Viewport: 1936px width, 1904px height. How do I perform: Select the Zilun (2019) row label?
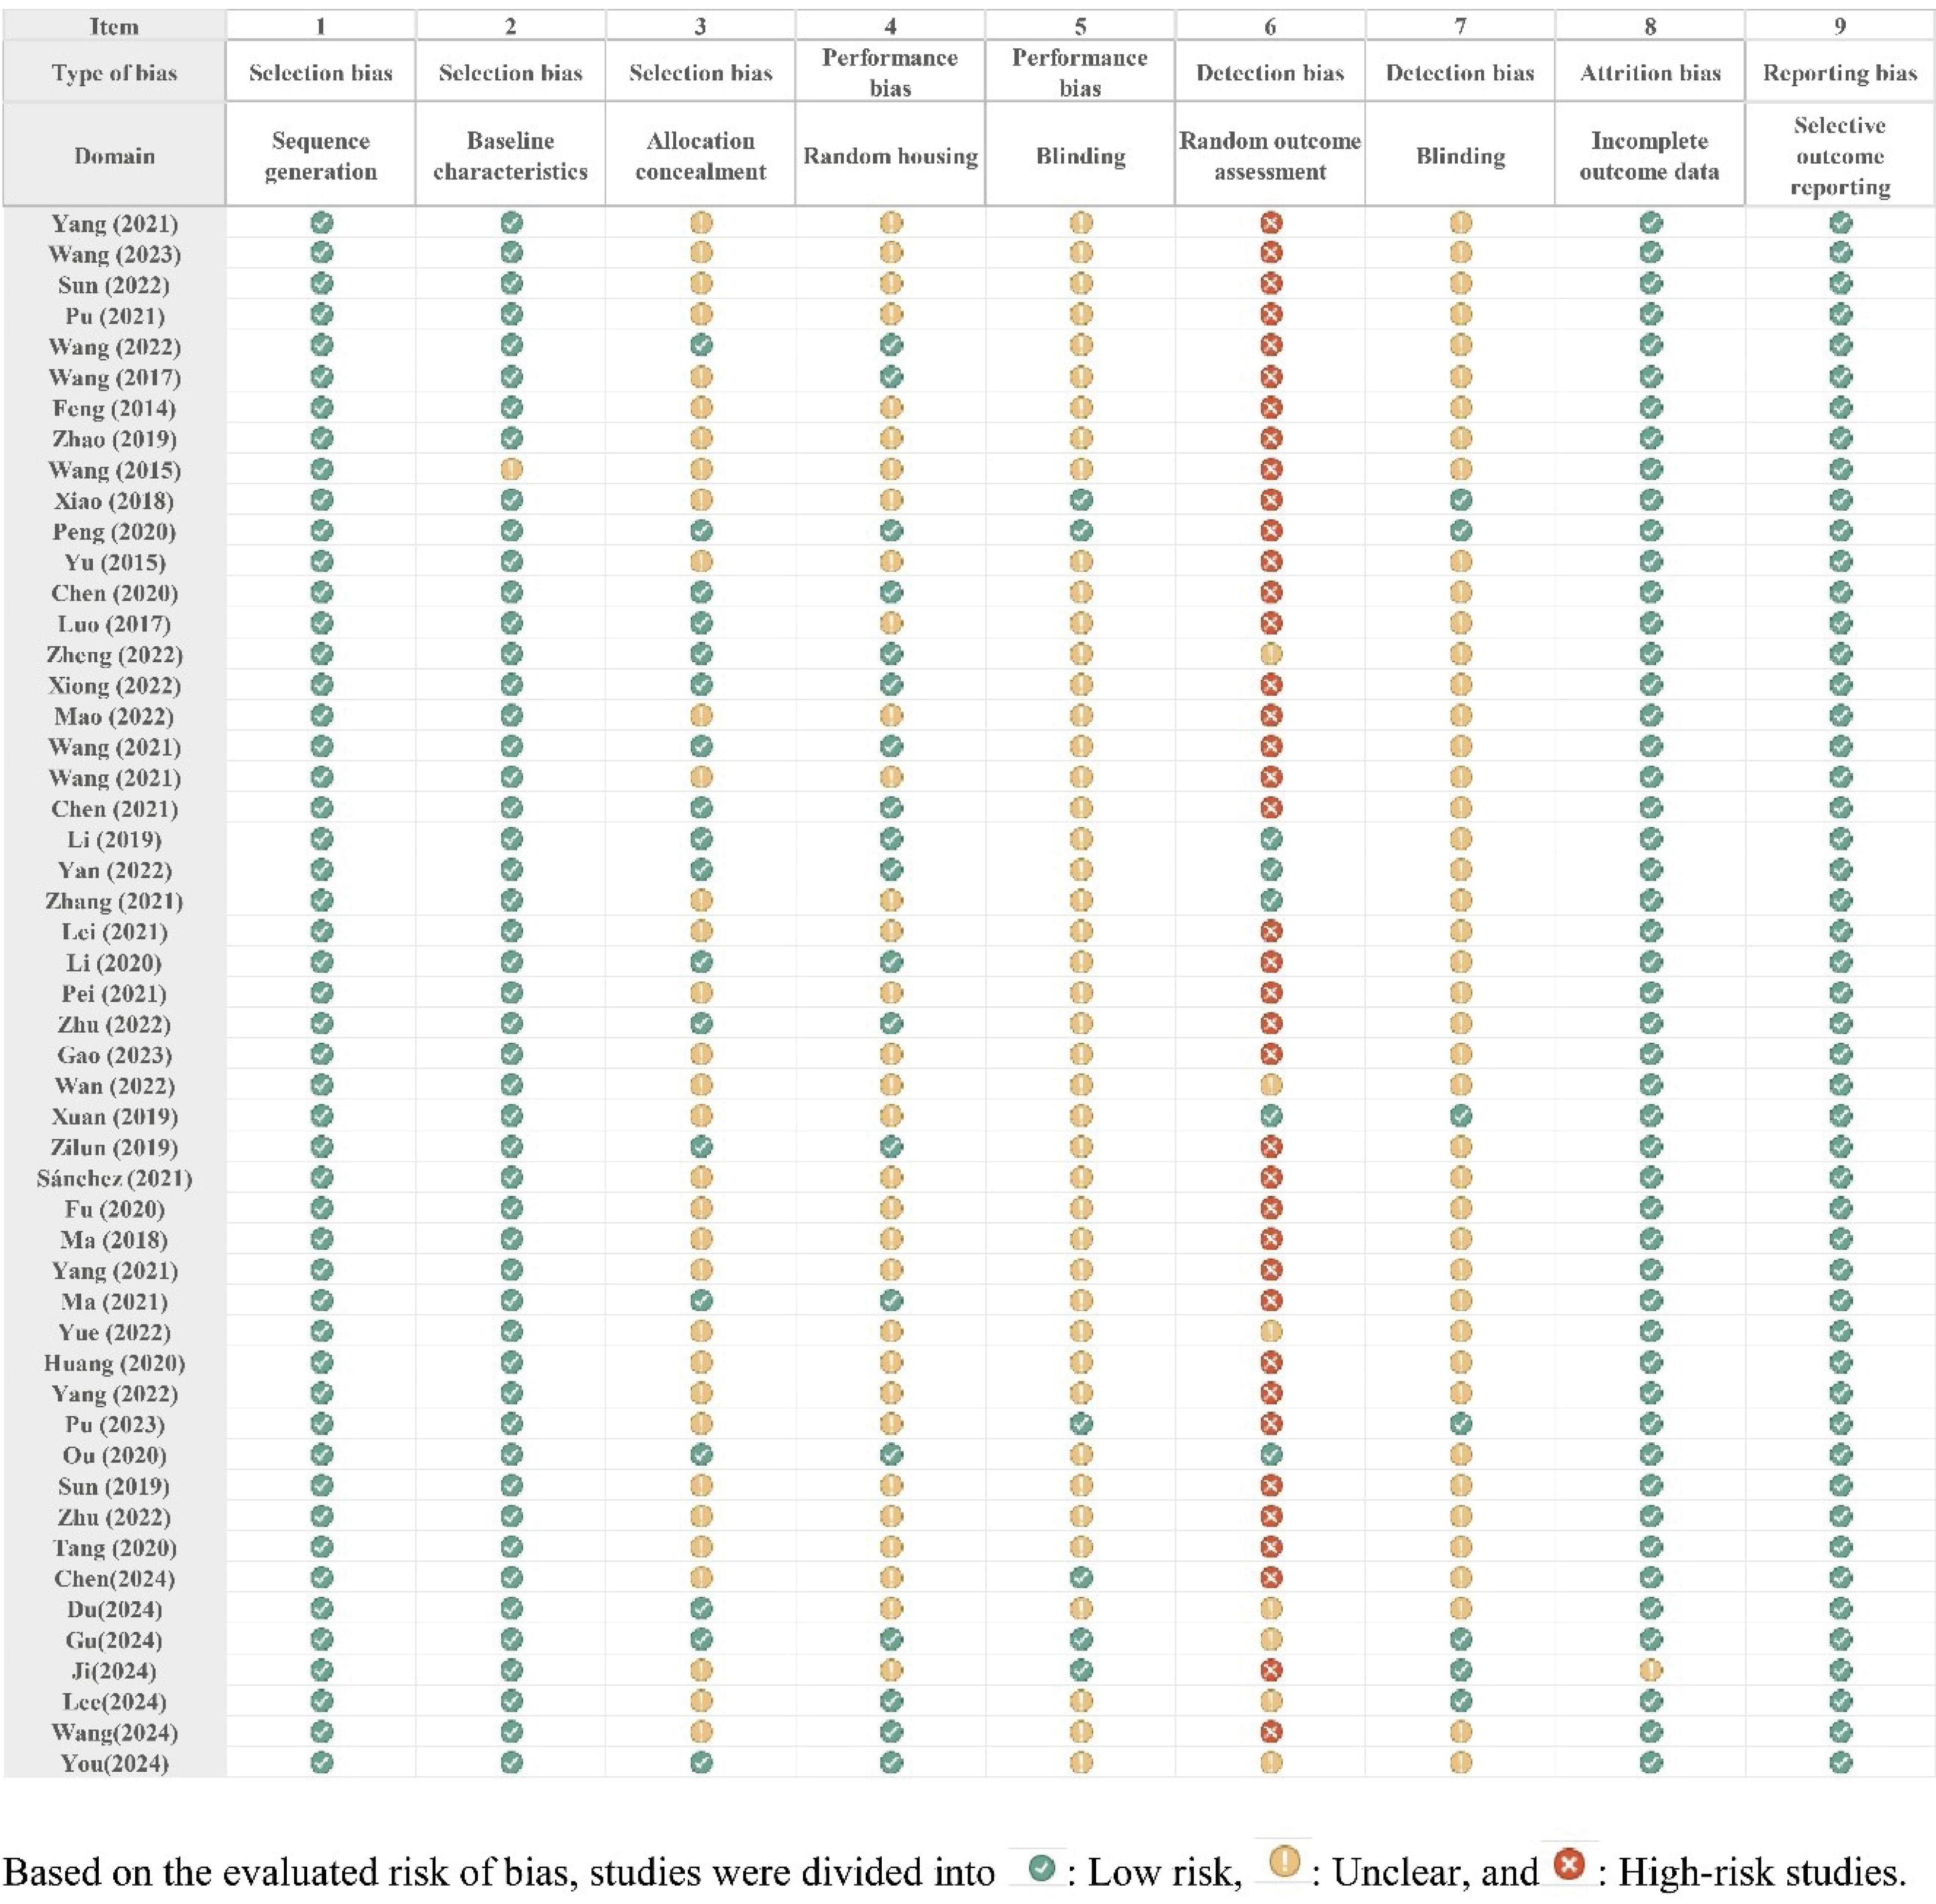coord(114,1147)
